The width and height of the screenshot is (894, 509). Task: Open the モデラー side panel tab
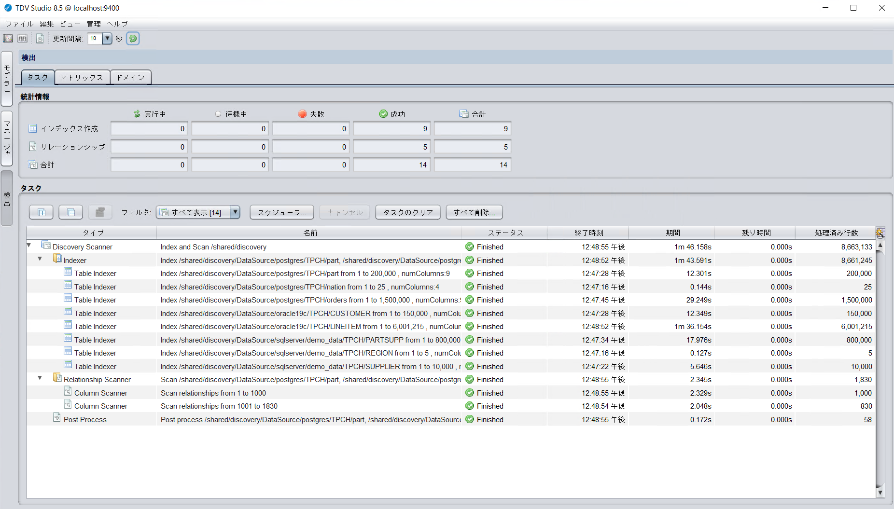(7, 79)
